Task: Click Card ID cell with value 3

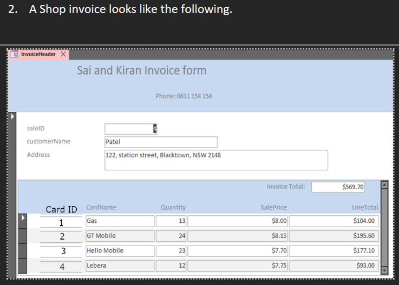Action: [61, 251]
